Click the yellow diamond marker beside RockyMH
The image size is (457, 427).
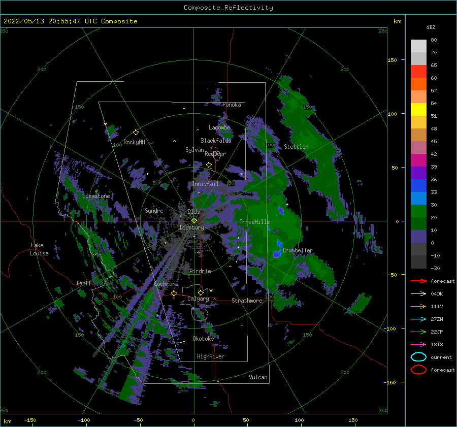pos(136,133)
